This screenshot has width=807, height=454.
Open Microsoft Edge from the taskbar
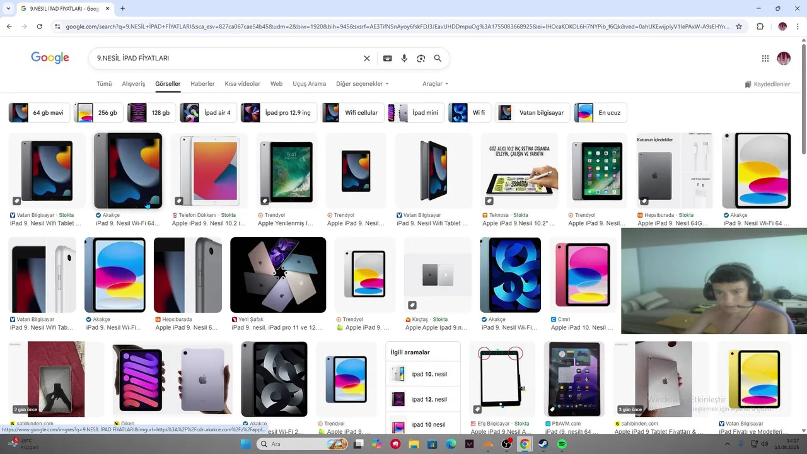451,444
